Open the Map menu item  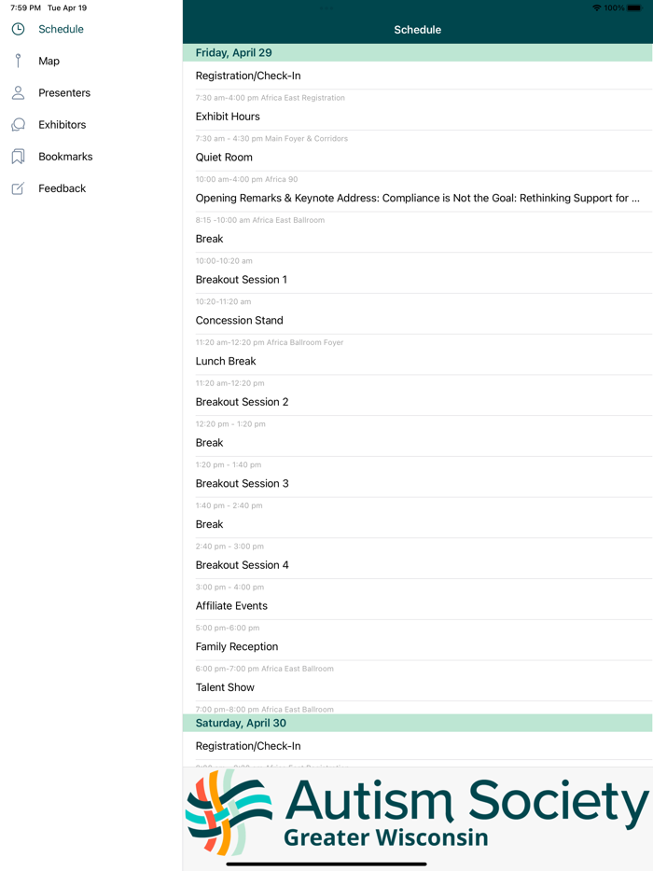pyautogui.click(x=49, y=62)
